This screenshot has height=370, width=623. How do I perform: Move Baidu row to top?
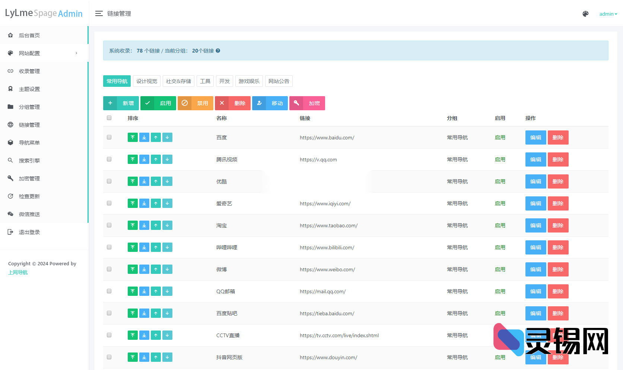click(133, 137)
